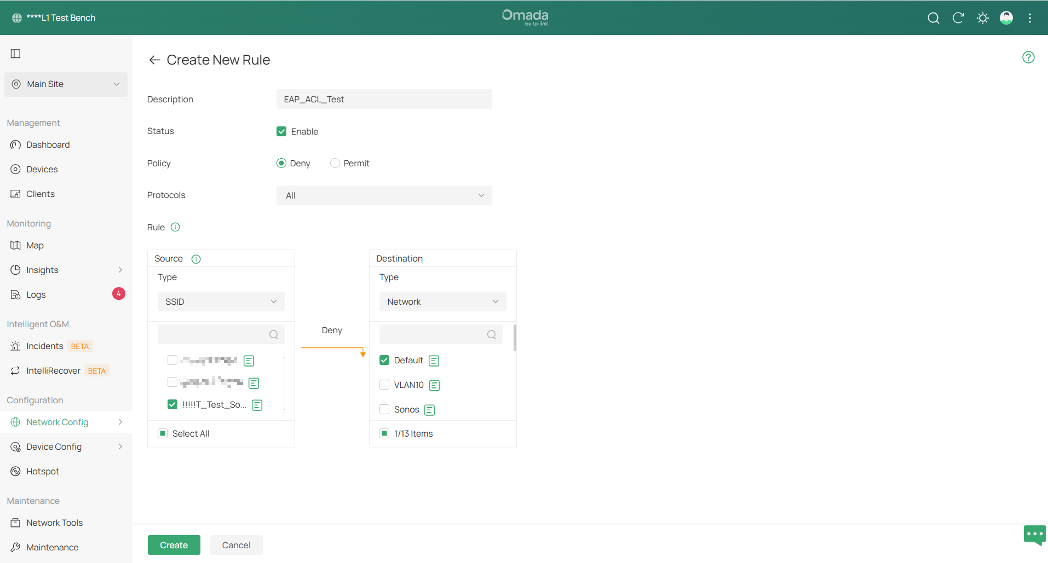Open Clients in sidebar
Image resolution: width=1048 pixels, height=563 pixels.
point(40,194)
